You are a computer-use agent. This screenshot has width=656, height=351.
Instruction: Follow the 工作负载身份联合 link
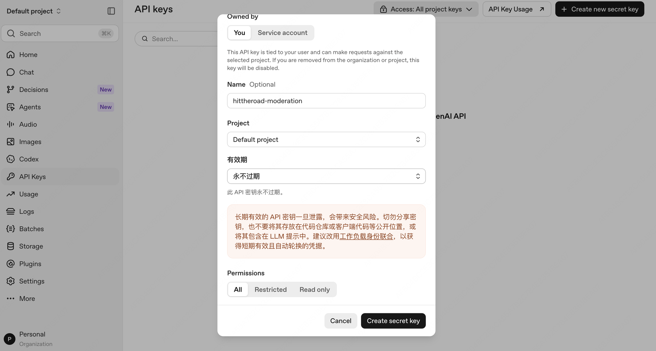click(366, 236)
